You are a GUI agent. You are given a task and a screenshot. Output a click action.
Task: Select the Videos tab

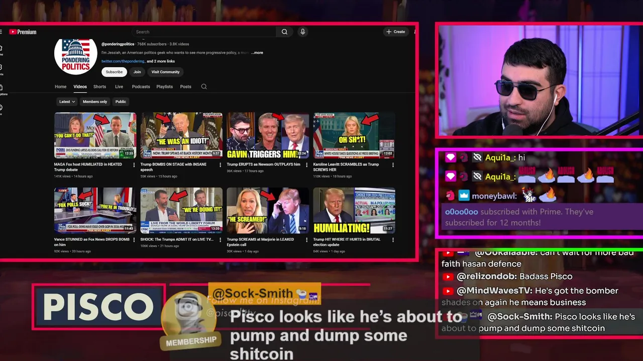click(80, 87)
